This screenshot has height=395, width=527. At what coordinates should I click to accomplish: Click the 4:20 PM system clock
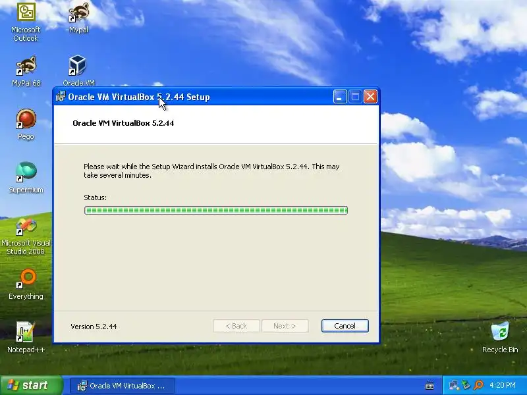pyautogui.click(x=503, y=385)
